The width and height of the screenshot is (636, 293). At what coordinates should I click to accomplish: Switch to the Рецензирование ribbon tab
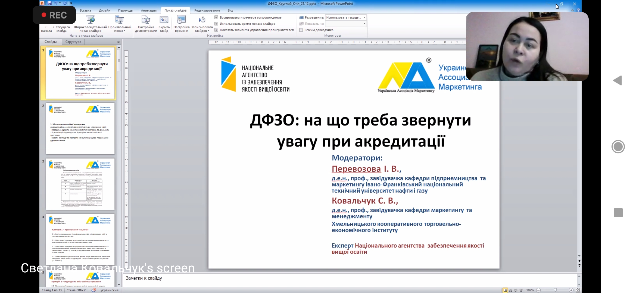[x=207, y=10]
